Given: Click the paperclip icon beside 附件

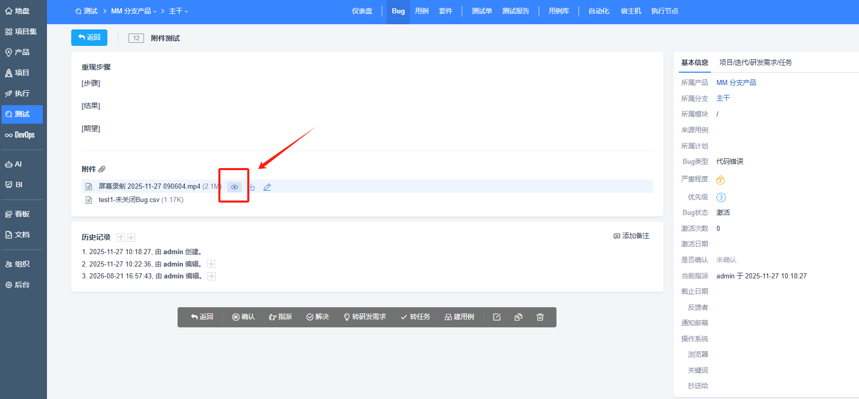Looking at the screenshot, I should 102,169.
